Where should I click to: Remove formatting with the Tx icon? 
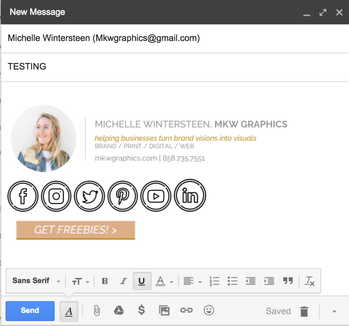pos(310,281)
